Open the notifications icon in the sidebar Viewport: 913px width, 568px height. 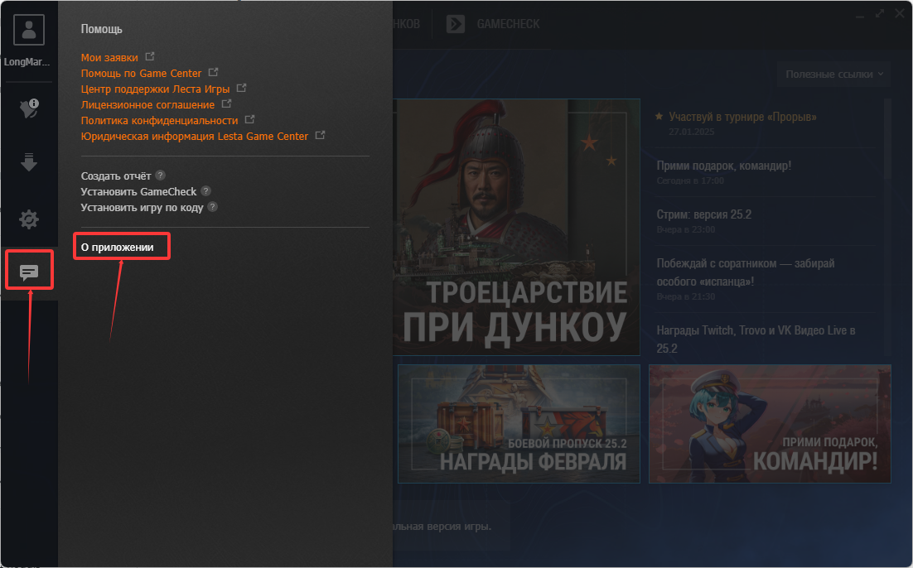[x=29, y=108]
